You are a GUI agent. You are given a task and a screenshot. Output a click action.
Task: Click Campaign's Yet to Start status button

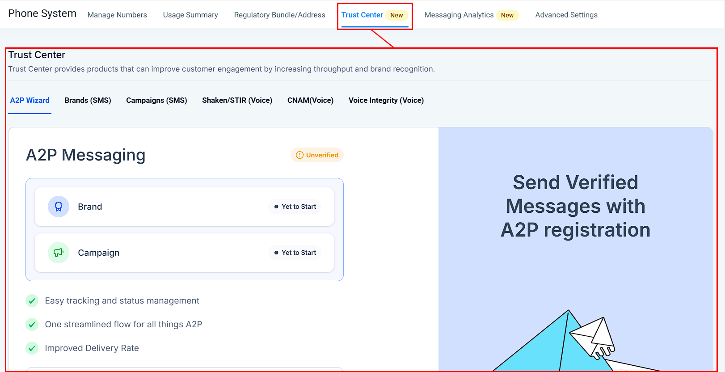click(x=295, y=253)
